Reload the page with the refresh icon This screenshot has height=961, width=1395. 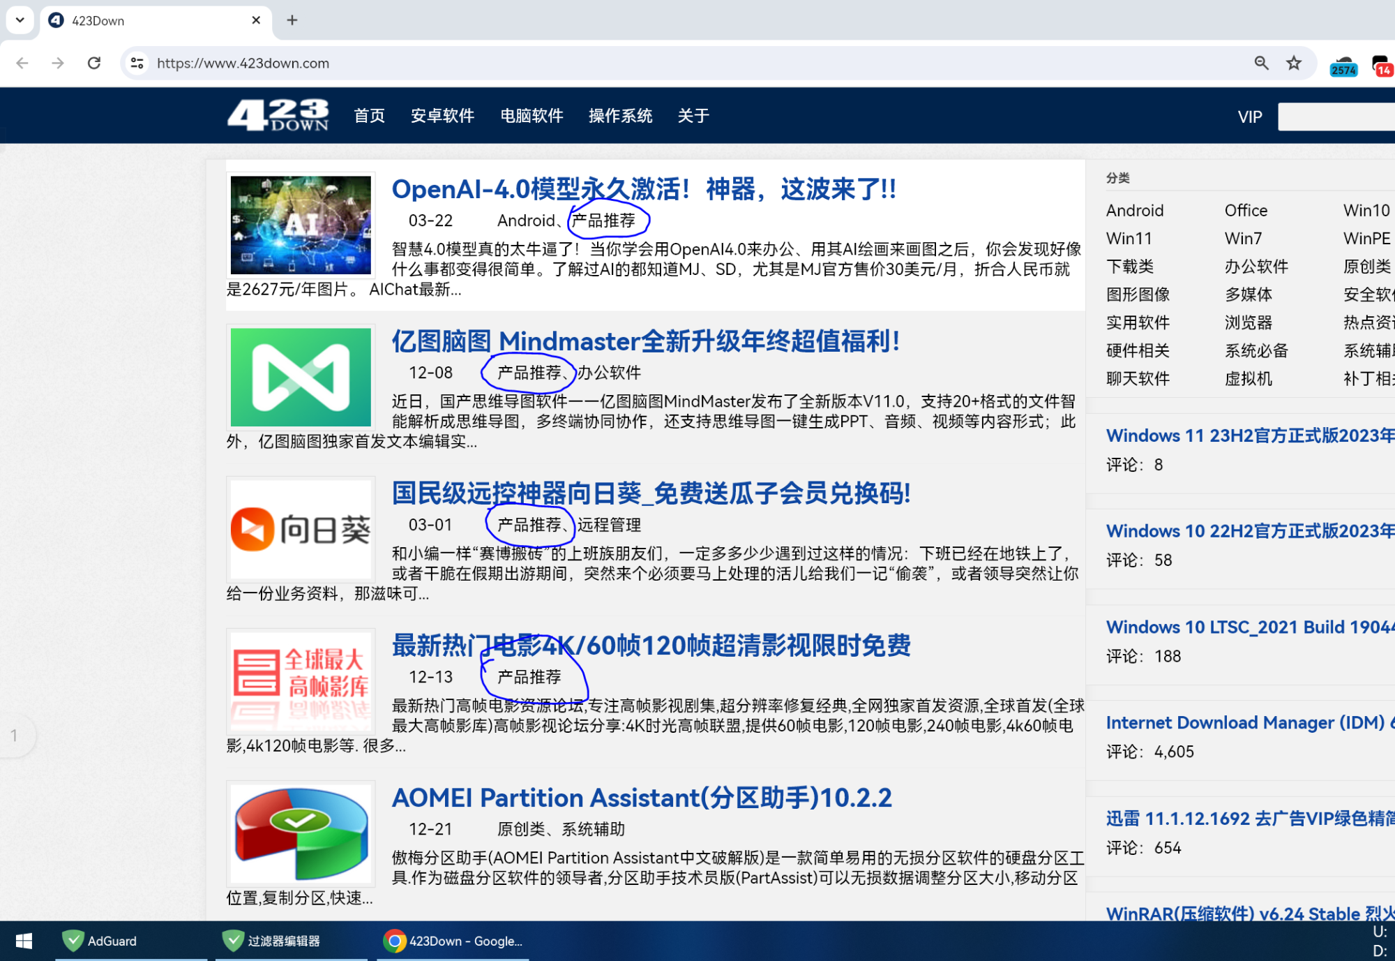tap(95, 63)
